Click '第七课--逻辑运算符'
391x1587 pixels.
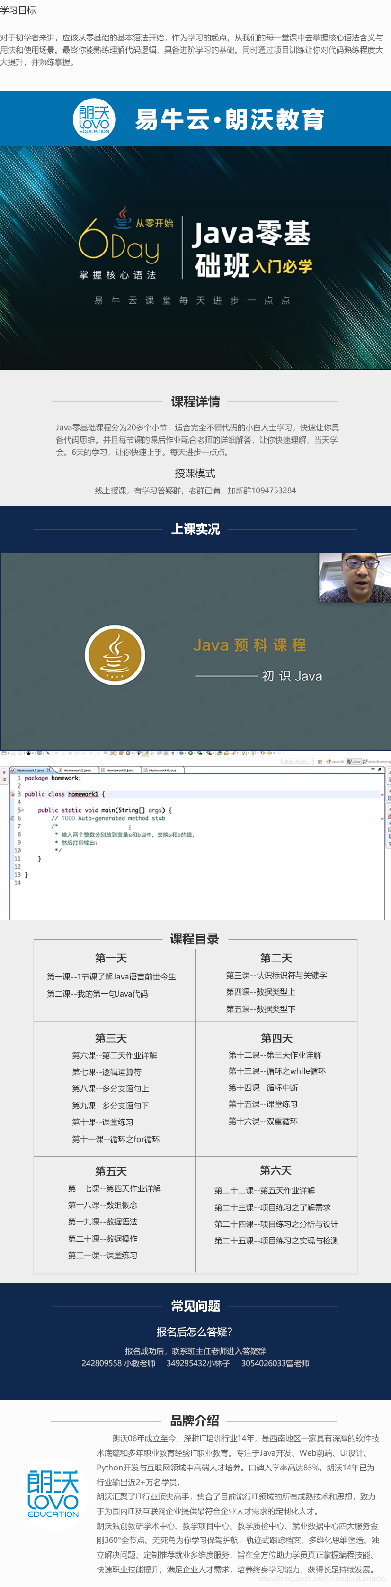pos(107,1072)
